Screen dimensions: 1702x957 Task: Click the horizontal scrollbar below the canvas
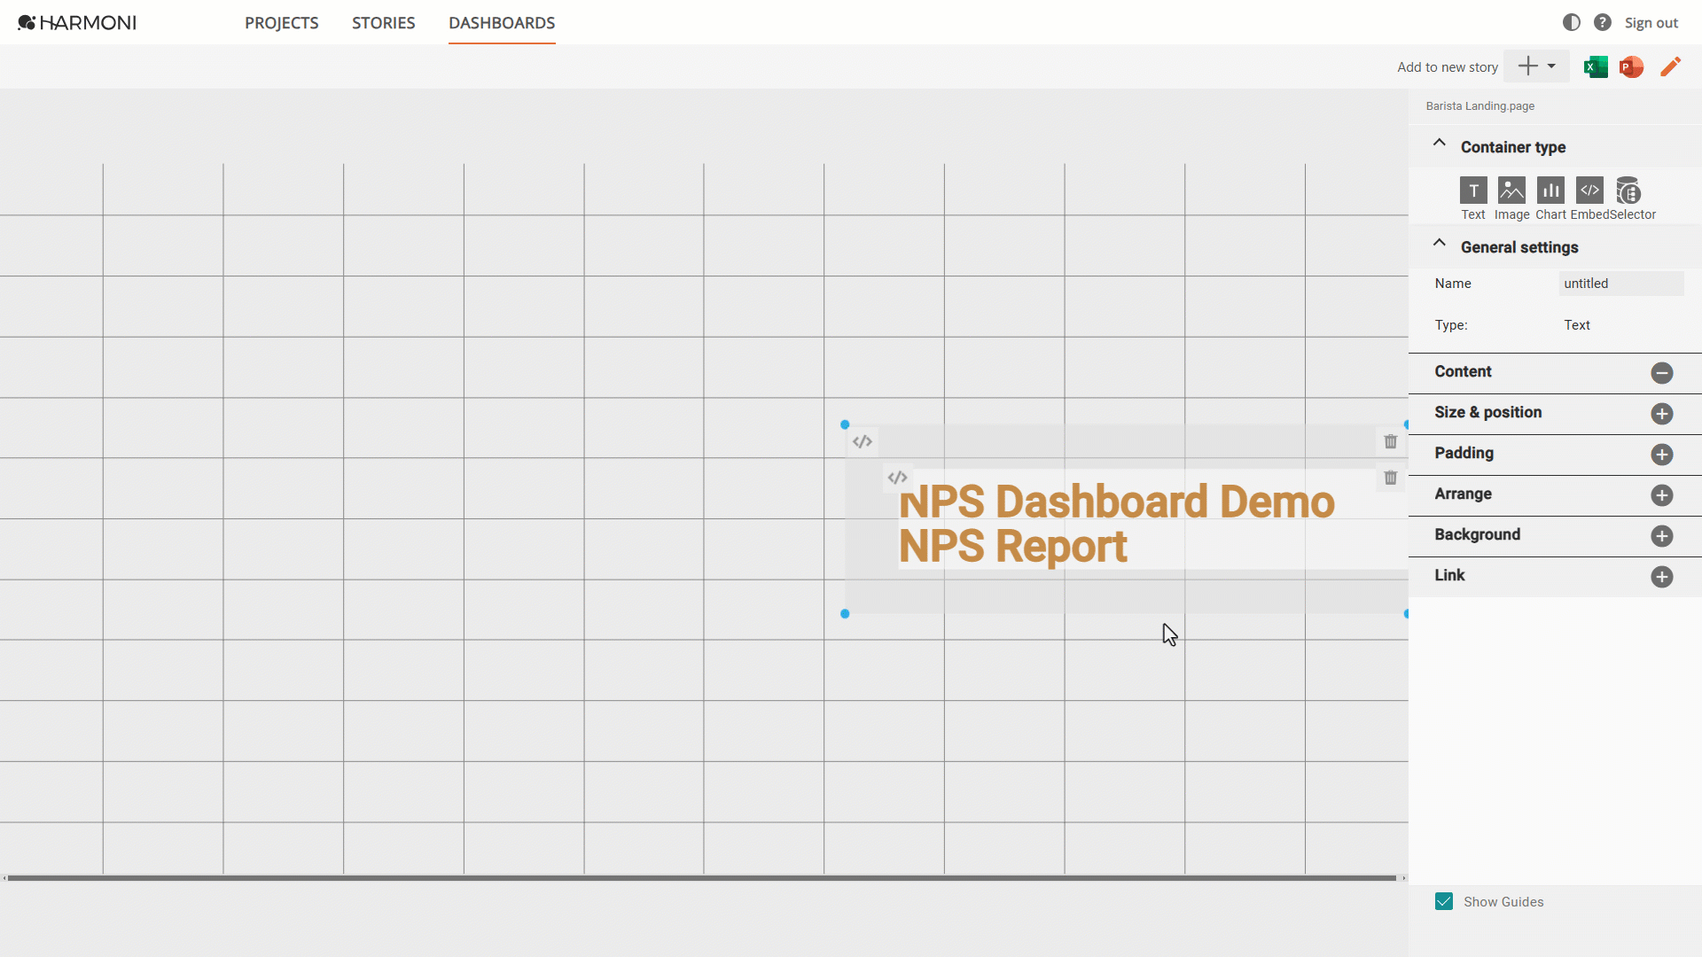point(702,878)
